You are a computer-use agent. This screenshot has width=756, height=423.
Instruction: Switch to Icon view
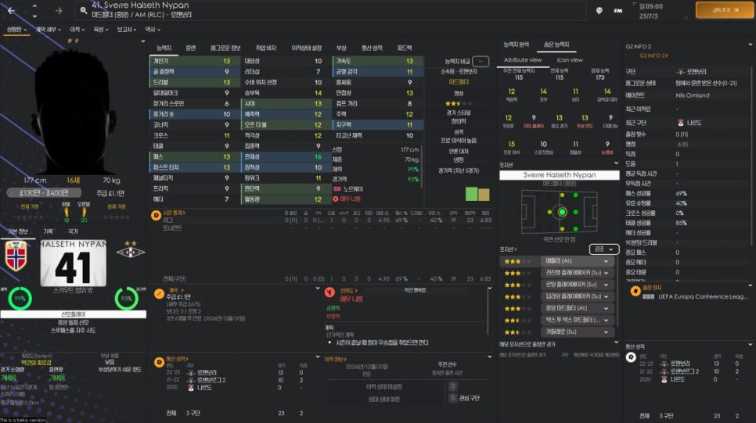click(569, 59)
